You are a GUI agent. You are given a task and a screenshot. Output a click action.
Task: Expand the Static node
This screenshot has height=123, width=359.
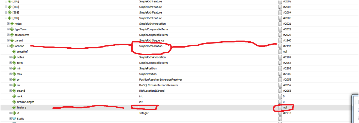pyautogui.click(x=11, y=119)
